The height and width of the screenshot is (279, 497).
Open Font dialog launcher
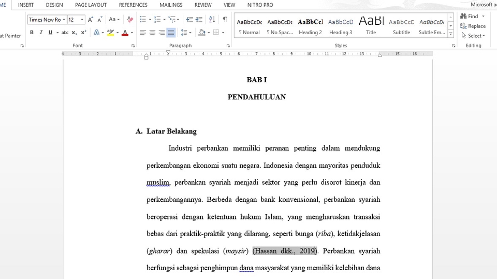[133, 46]
